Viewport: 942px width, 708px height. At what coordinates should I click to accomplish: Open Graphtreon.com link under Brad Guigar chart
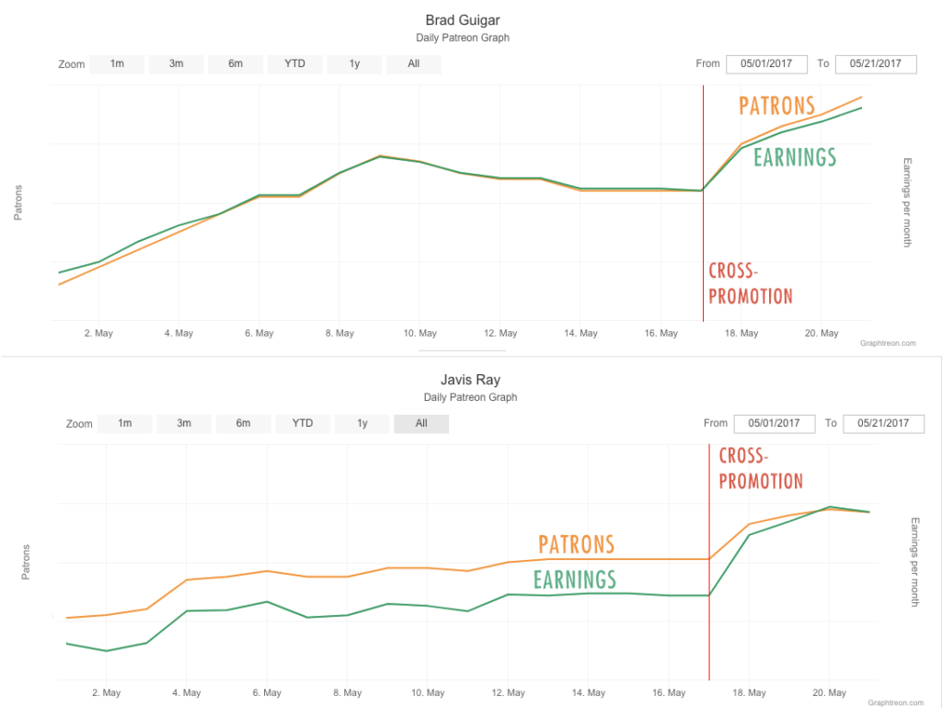pyautogui.click(x=888, y=343)
